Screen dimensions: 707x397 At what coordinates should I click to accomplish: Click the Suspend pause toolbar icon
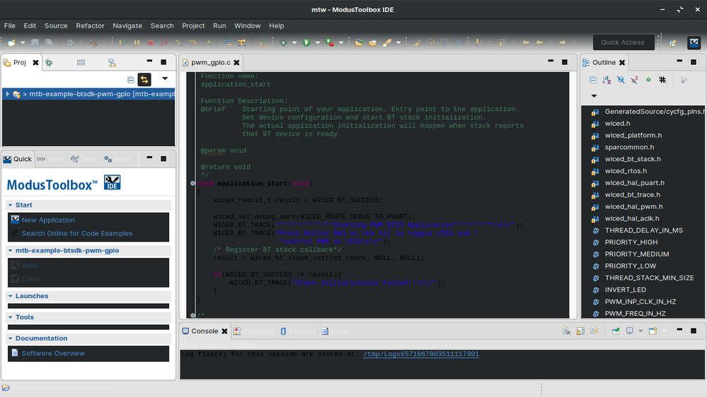pyautogui.click(x=137, y=42)
